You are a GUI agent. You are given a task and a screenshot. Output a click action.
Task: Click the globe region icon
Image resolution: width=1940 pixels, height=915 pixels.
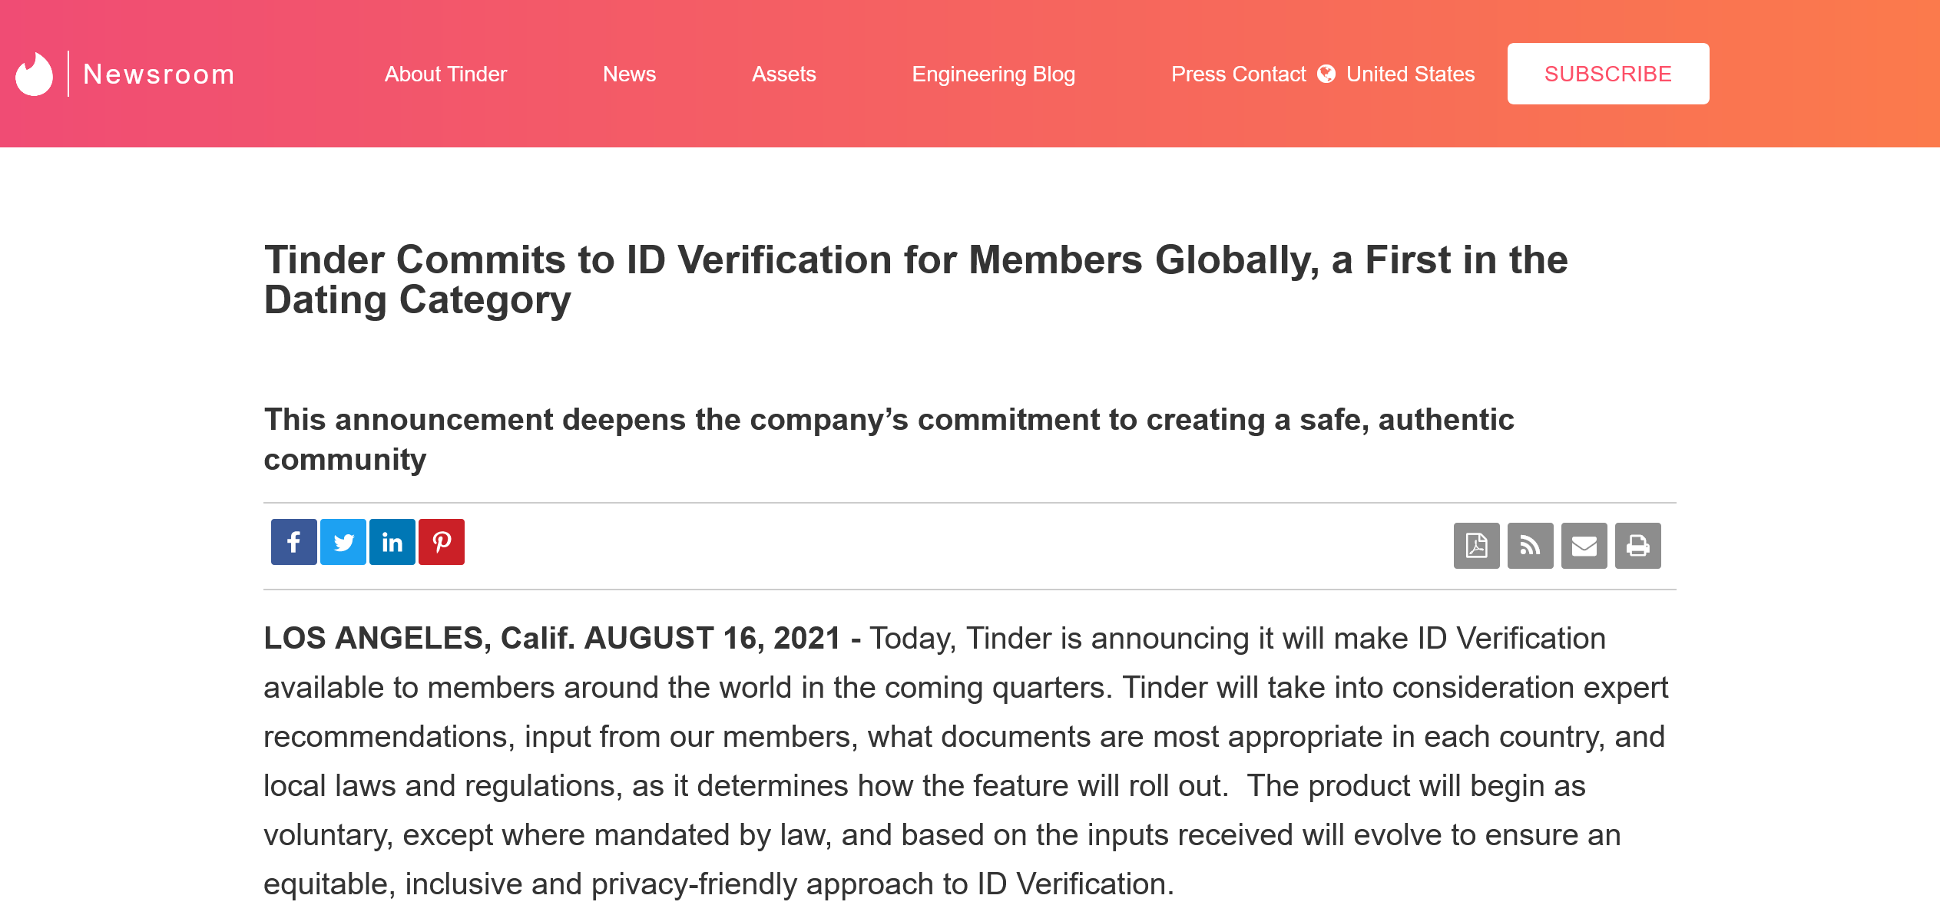point(1326,74)
